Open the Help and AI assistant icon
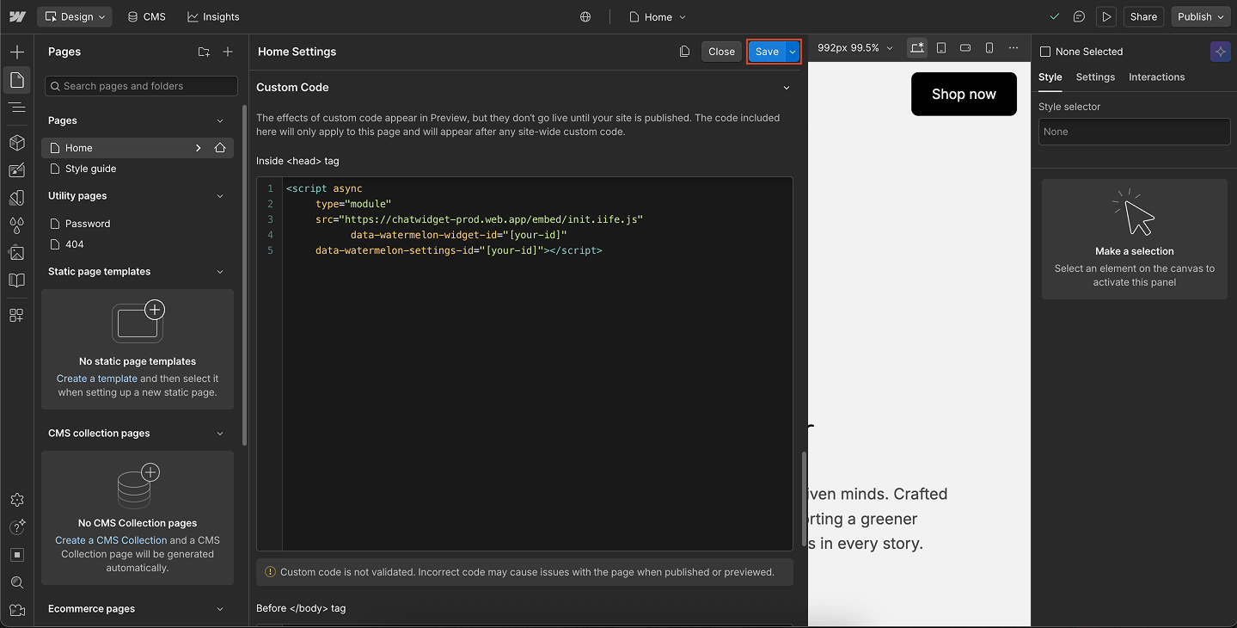Screen dimensions: 1237x628 (x=16, y=527)
